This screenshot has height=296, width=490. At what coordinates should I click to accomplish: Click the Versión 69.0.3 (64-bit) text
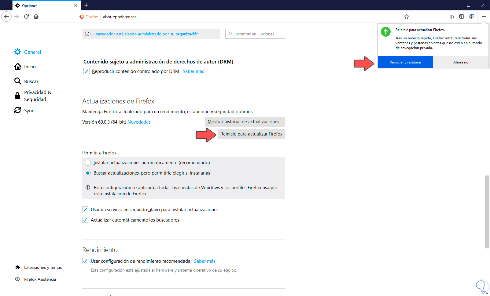click(x=104, y=122)
